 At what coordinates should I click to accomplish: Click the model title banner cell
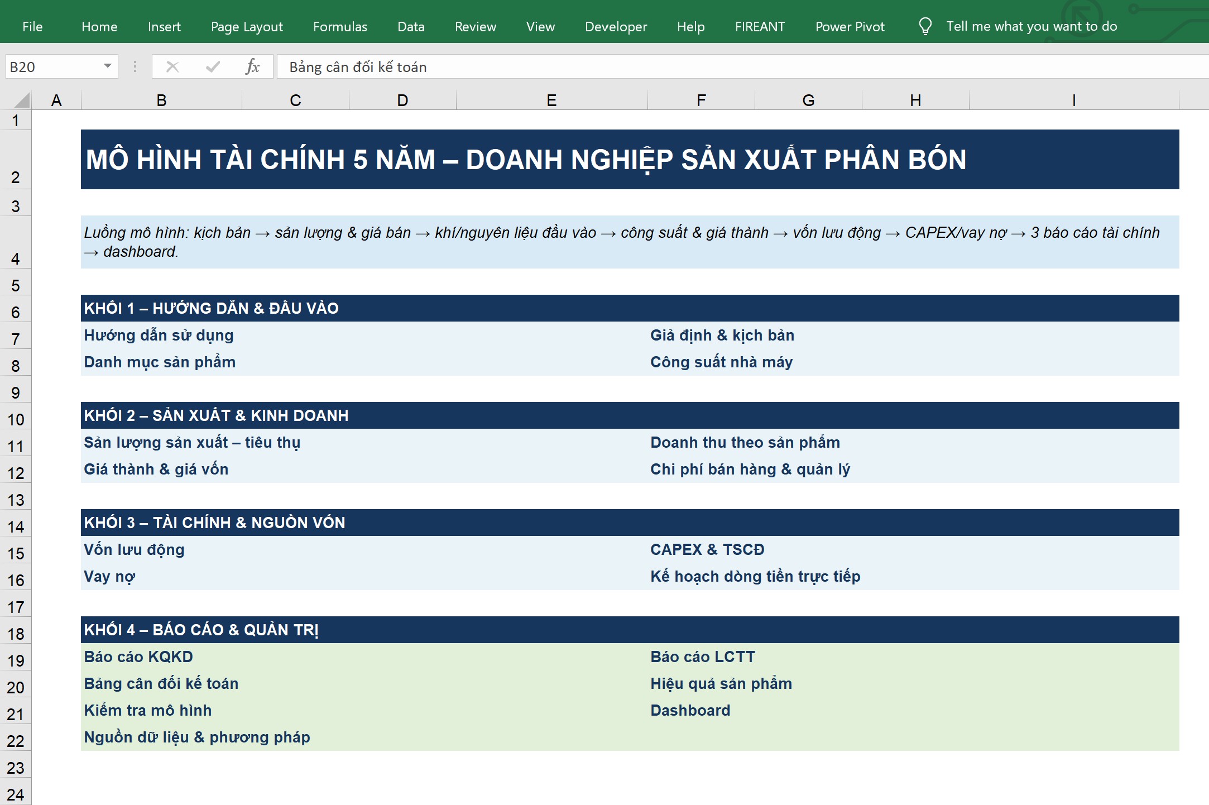(x=630, y=160)
